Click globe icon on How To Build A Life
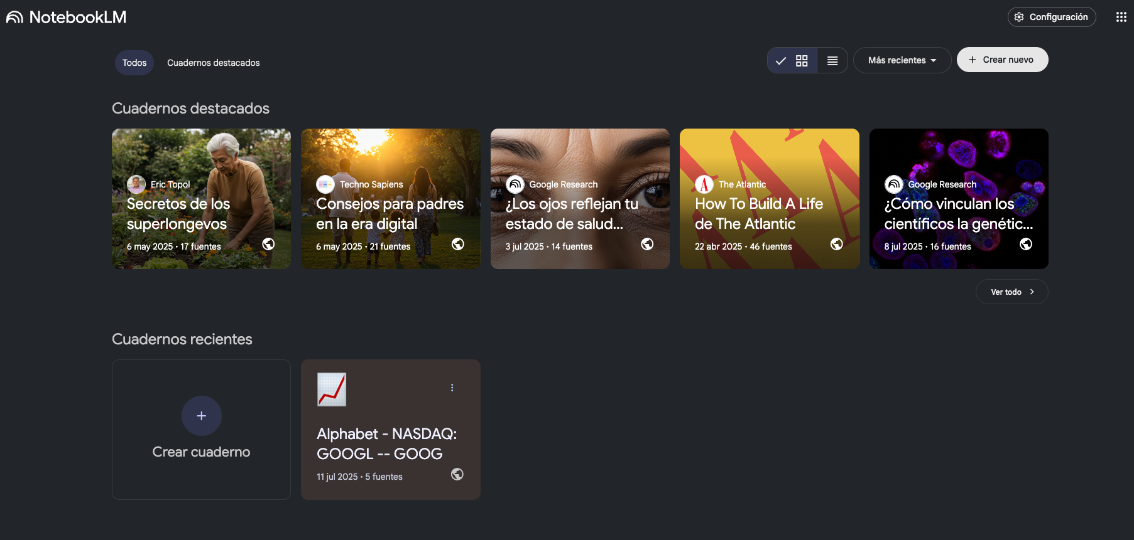Image resolution: width=1134 pixels, height=540 pixels. 836,244
